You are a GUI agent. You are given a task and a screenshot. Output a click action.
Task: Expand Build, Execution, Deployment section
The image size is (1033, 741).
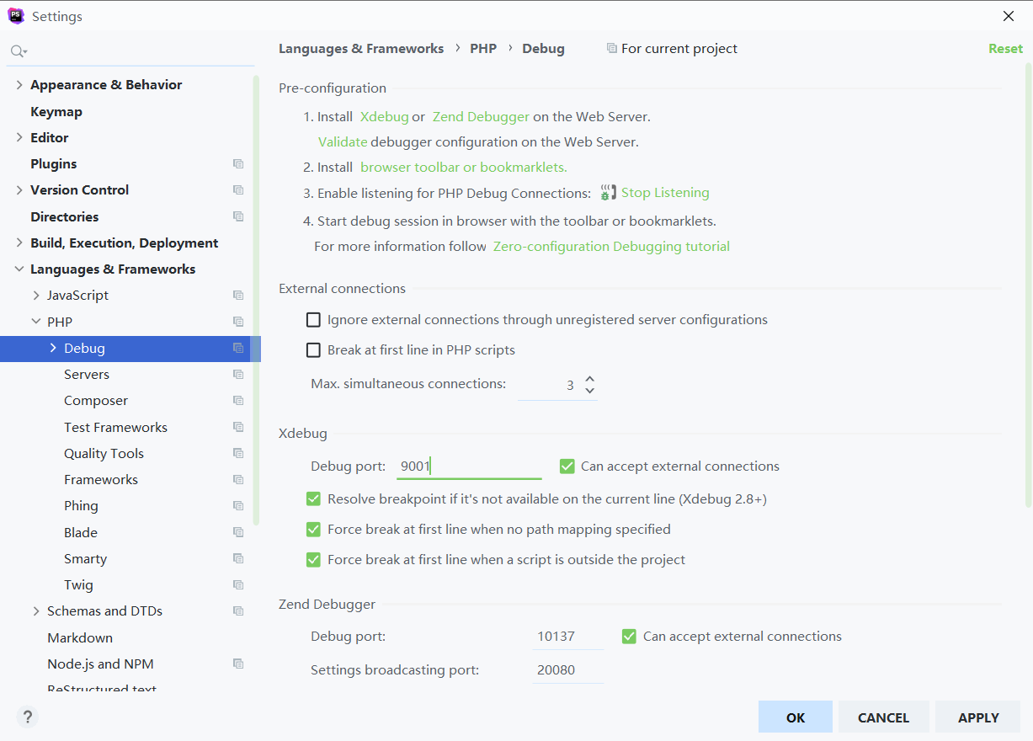19,243
